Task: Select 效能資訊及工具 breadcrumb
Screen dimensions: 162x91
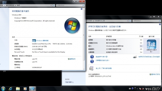Action: pyautogui.click(x=100, y=21)
